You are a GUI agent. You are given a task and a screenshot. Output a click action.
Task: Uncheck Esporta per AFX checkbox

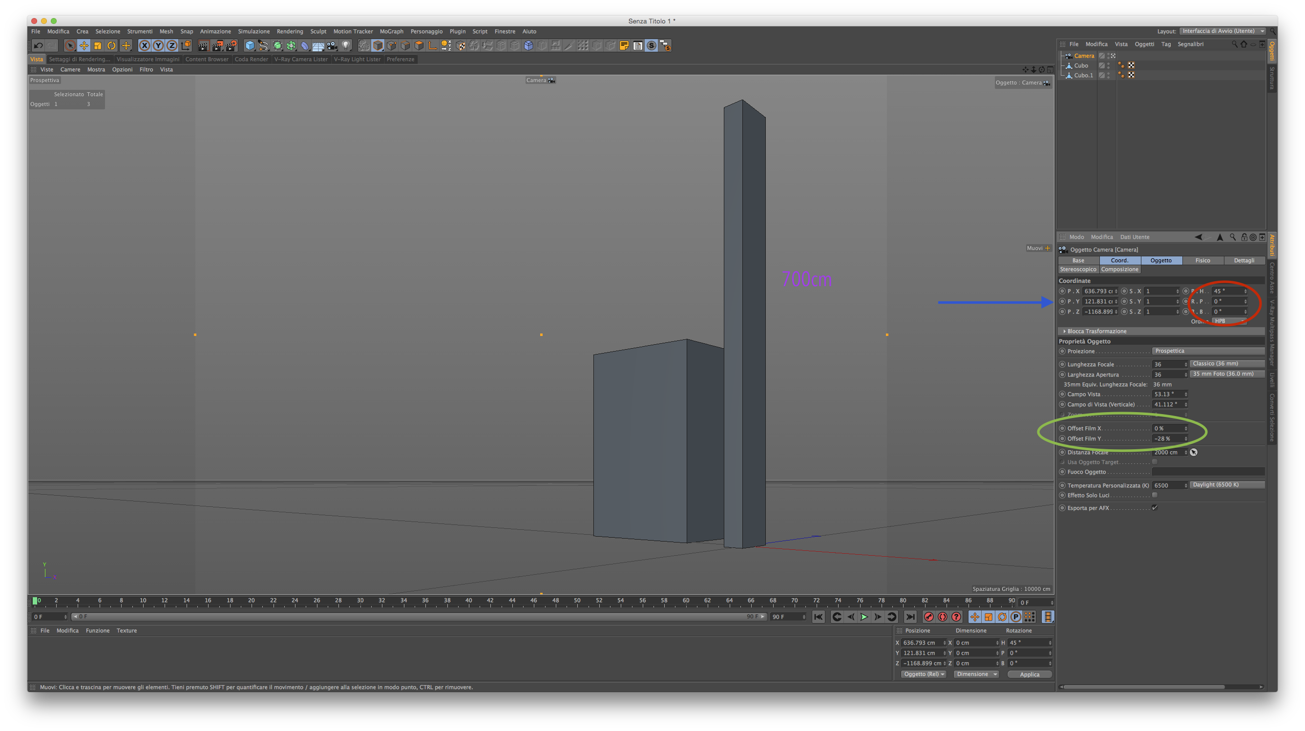pyautogui.click(x=1155, y=507)
